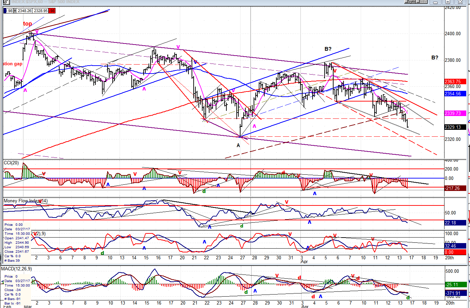Image resolution: width=470 pixels, height=308 pixels.
Task: Click the 2360.00 price axis label
Action: tap(452, 86)
